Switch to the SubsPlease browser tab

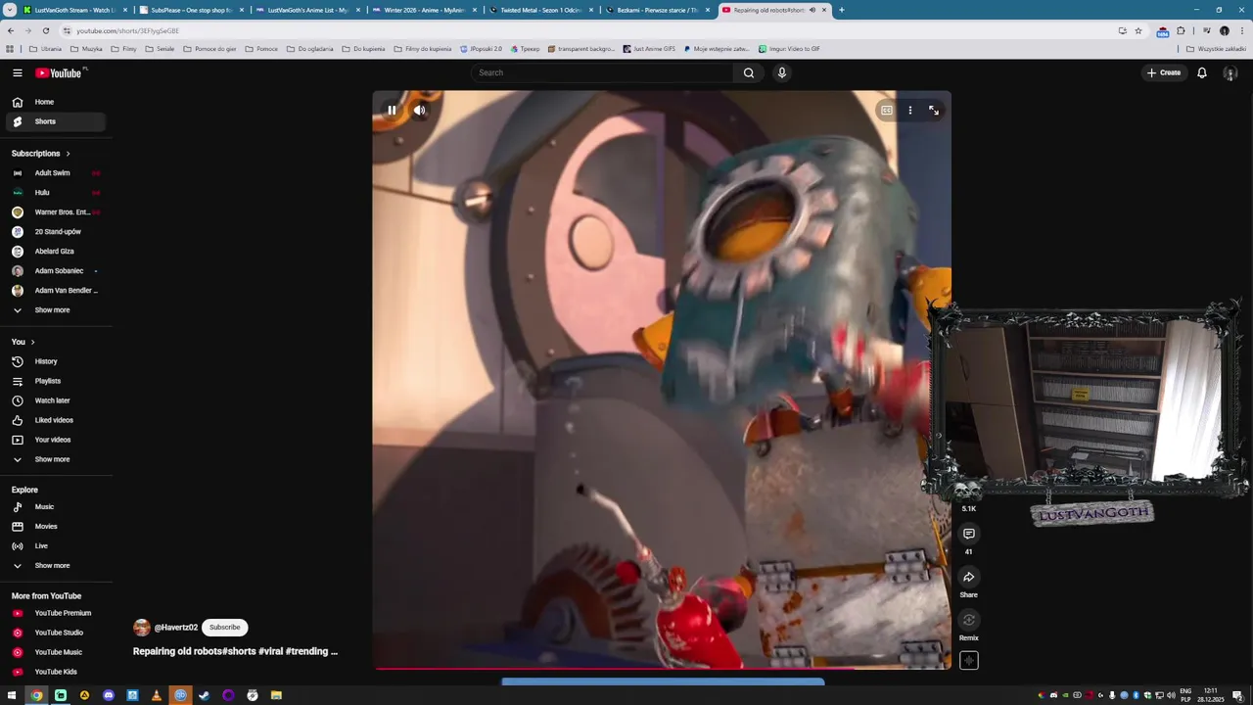(x=191, y=10)
